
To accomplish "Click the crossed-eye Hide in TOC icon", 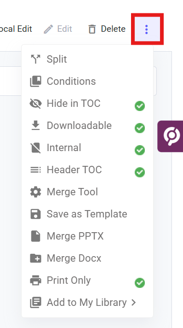I will tap(35, 103).
